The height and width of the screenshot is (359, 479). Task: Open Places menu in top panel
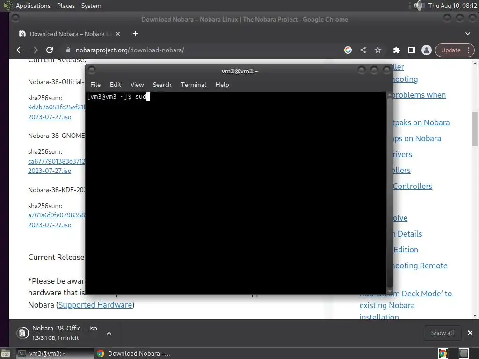point(66,6)
